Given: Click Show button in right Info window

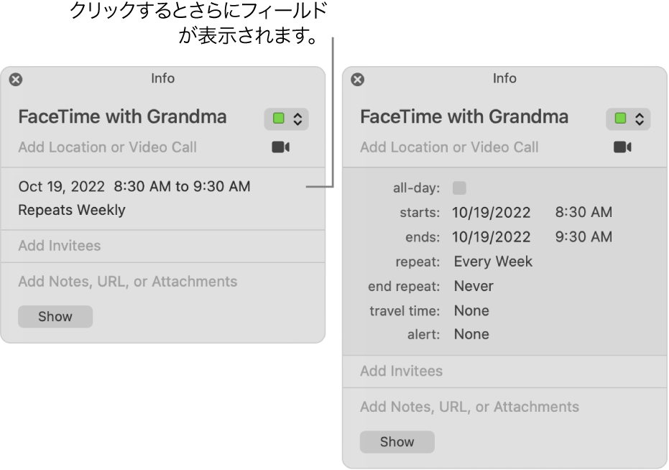Looking at the screenshot, I should click(397, 442).
